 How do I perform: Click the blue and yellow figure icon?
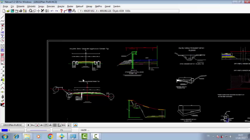2,80
